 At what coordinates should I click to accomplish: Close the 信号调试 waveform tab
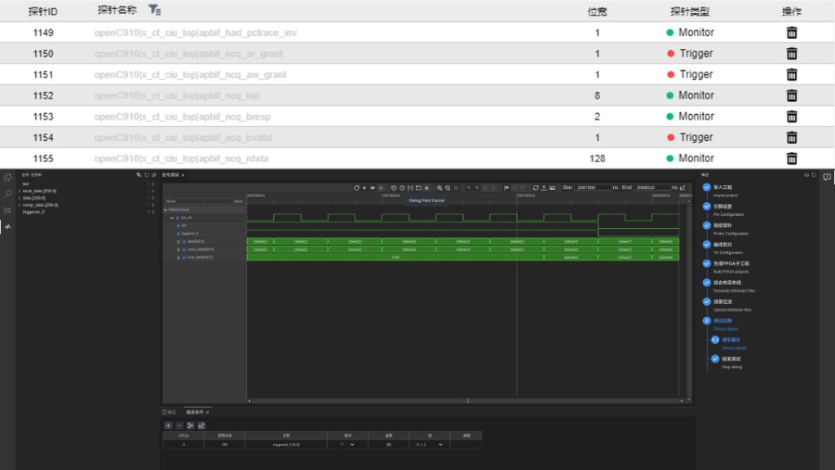click(x=183, y=175)
